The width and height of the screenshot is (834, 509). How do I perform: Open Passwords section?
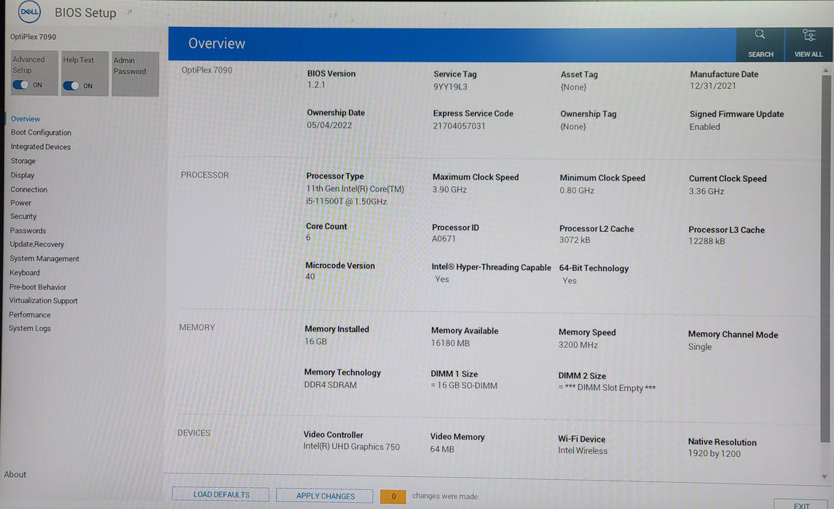[x=28, y=231]
